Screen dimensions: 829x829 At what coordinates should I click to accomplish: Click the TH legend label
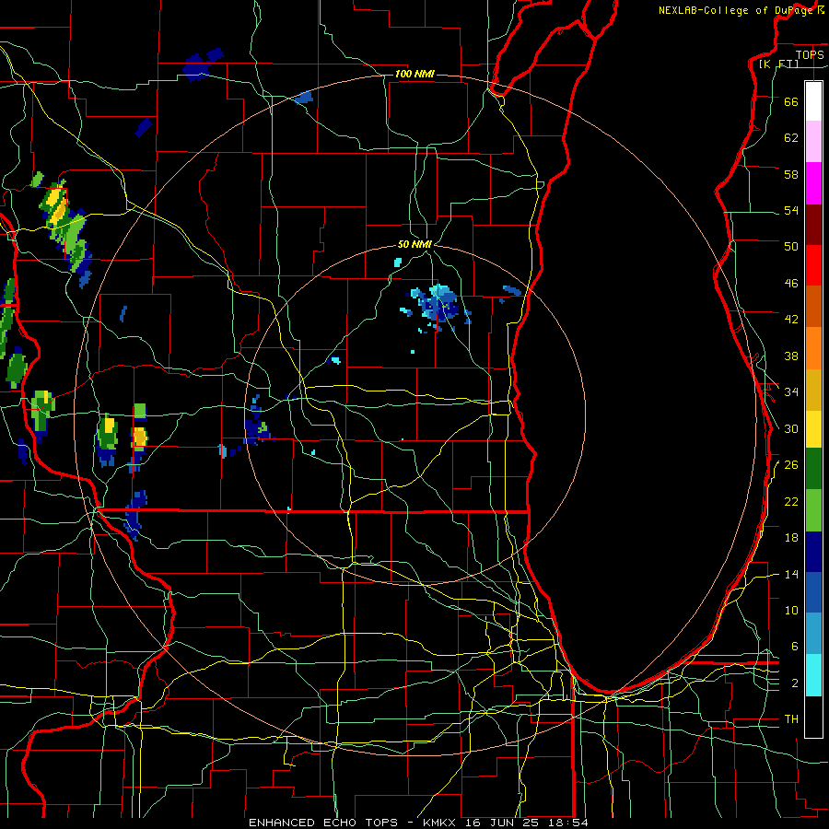click(x=791, y=719)
